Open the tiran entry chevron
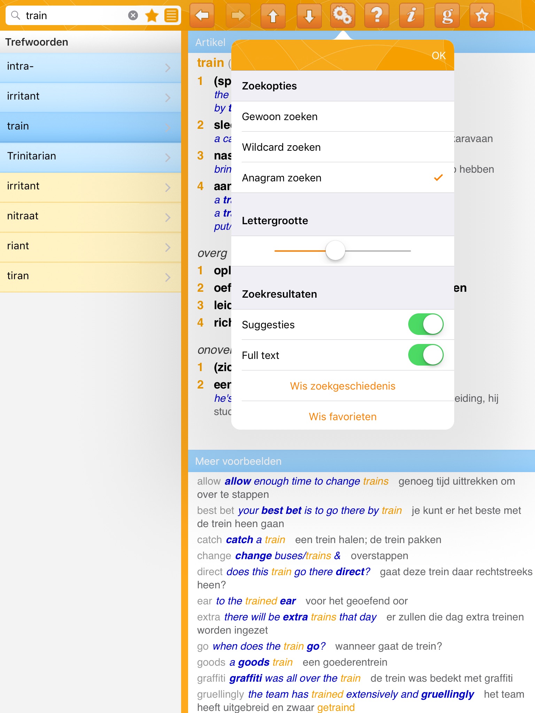The width and height of the screenshot is (535, 713). click(168, 277)
